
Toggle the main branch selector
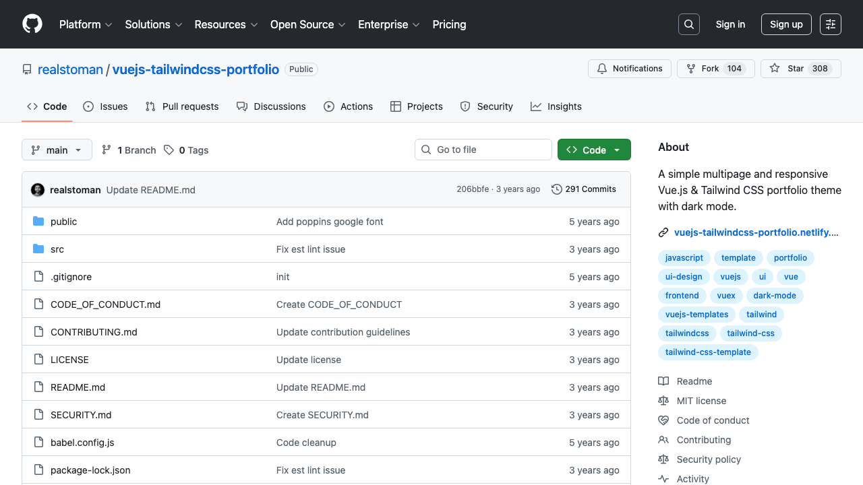(x=57, y=150)
